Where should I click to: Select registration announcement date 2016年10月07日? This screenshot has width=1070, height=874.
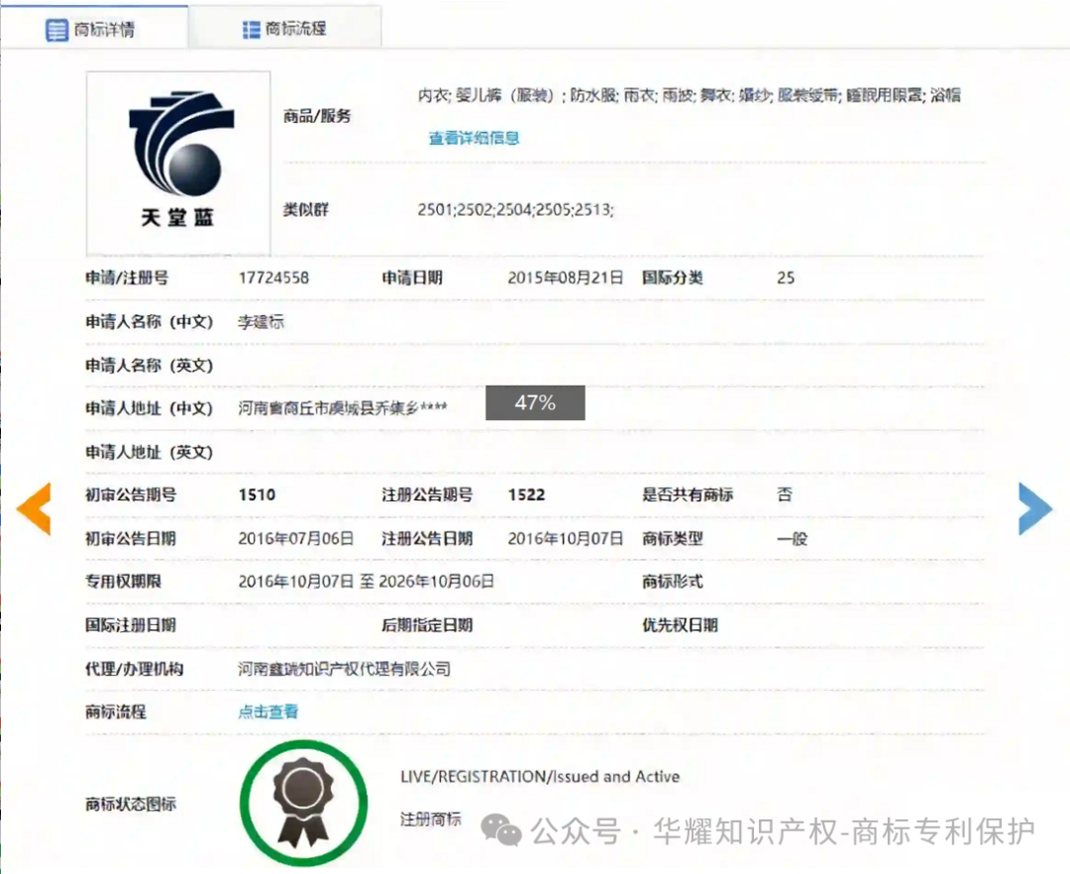pyautogui.click(x=565, y=538)
